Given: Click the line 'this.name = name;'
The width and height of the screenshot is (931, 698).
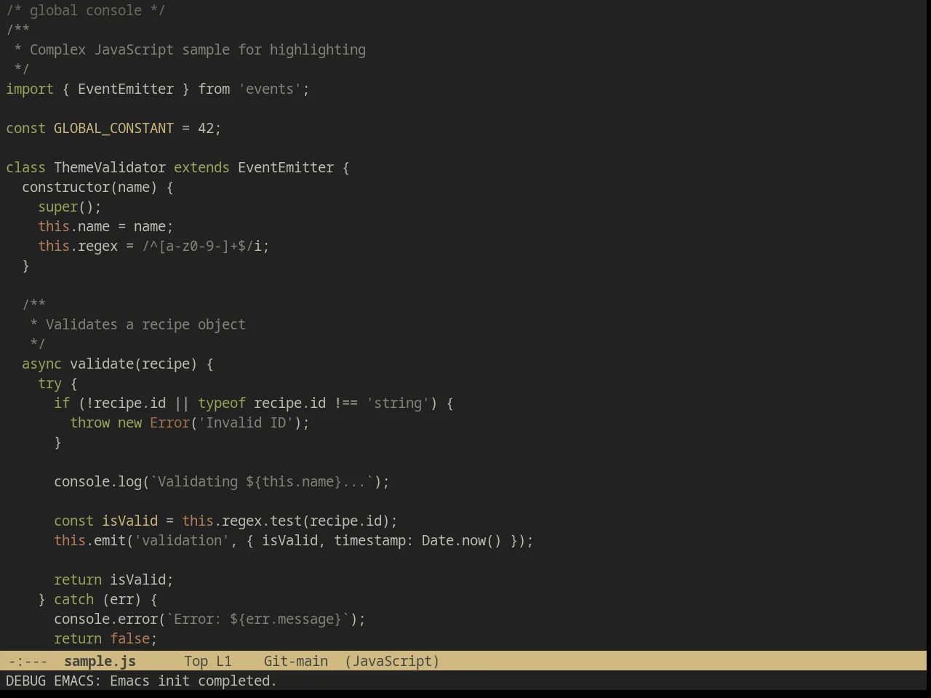Looking at the screenshot, I should [106, 227].
